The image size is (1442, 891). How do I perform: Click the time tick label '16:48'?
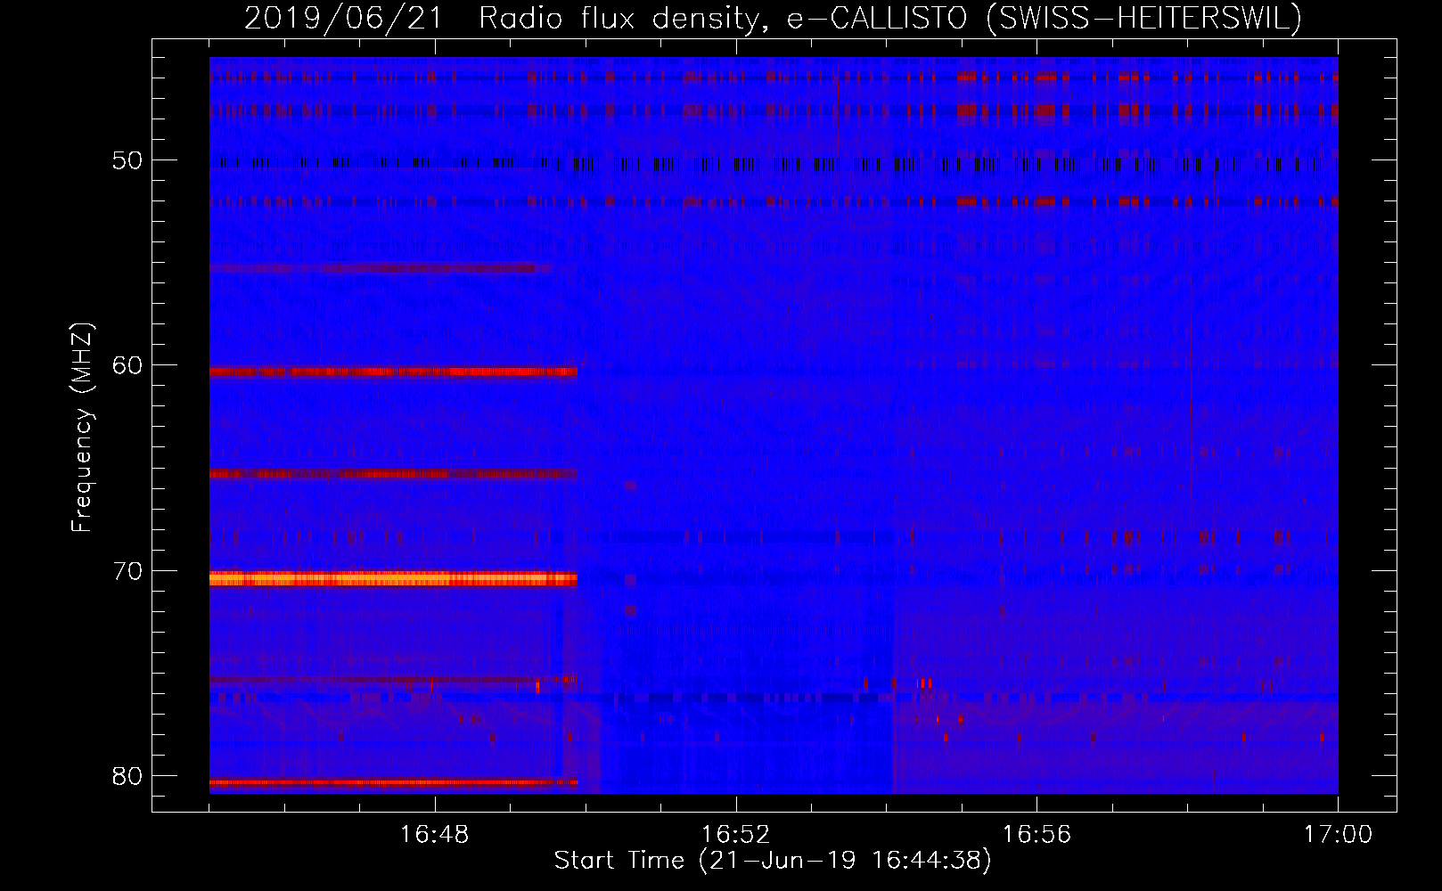click(x=434, y=835)
